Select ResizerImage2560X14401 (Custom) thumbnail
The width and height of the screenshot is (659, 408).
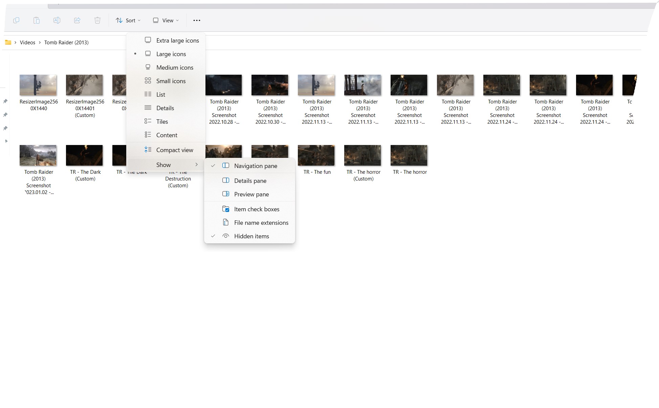[x=85, y=85]
